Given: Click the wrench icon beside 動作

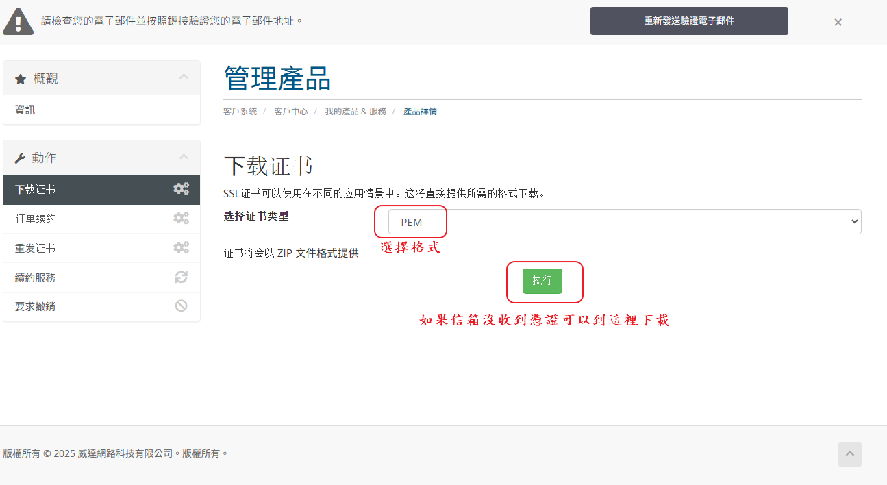Looking at the screenshot, I should [x=20, y=159].
